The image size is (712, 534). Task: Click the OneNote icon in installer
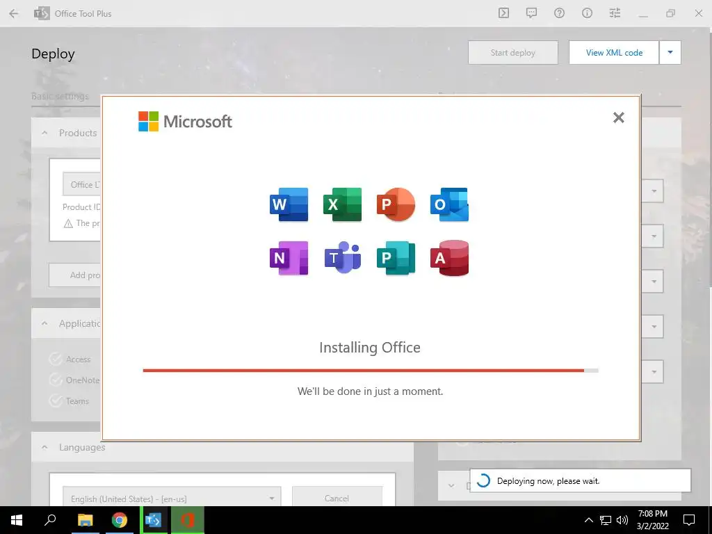pyautogui.click(x=289, y=258)
